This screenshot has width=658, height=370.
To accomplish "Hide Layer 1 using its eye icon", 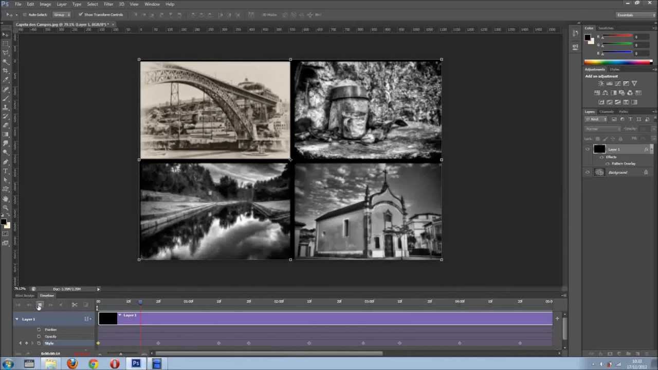I will pos(588,149).
